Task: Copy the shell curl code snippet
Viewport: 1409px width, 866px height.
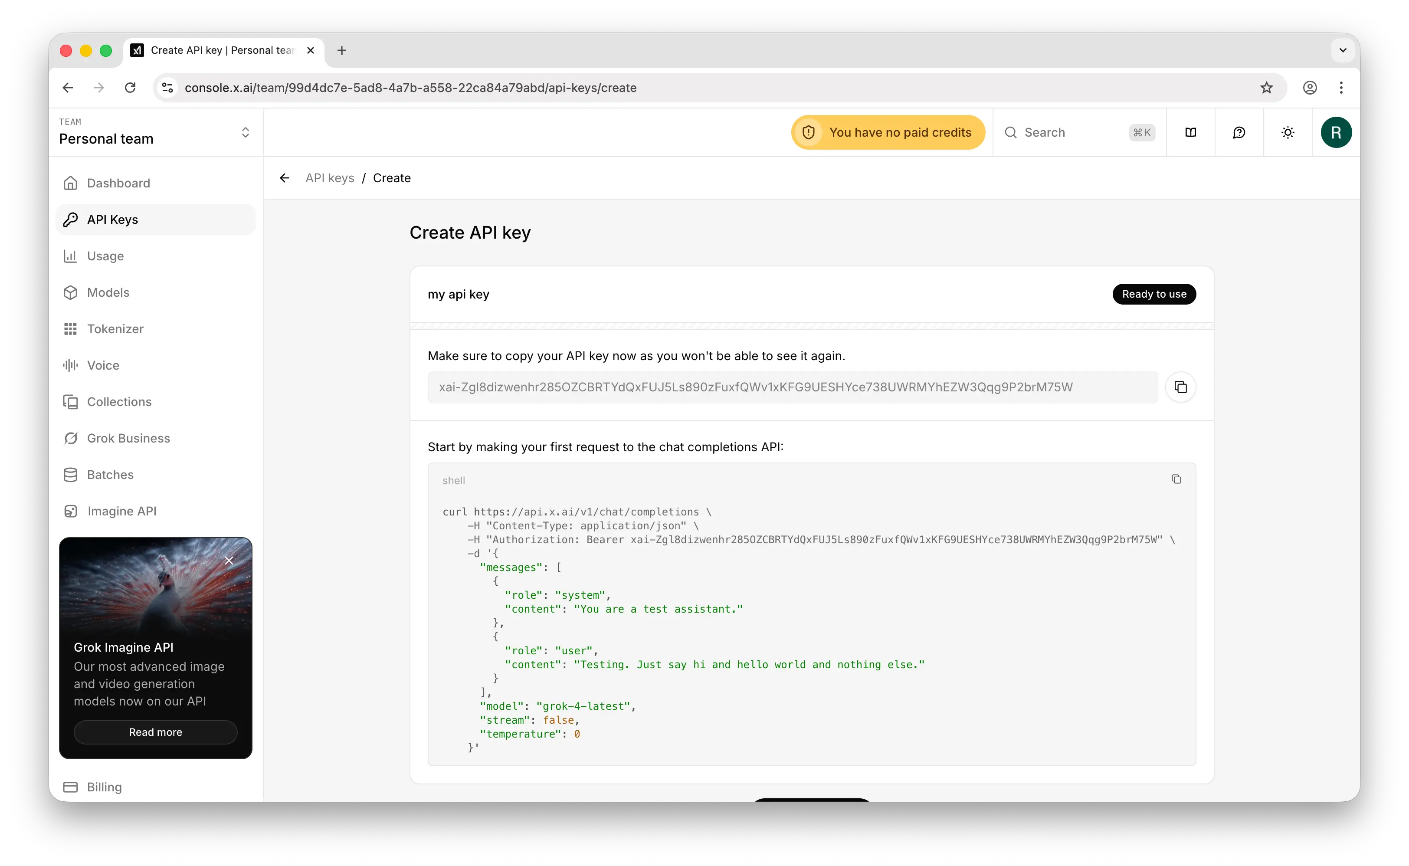Action: (1176, 478)
